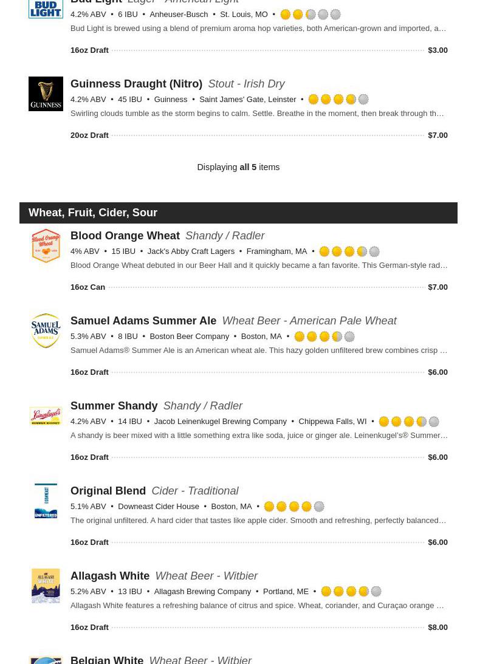Viewport: 477px width, 664px height.
Task: Click the Guinness harp logo icon
Action: point(46,94)
